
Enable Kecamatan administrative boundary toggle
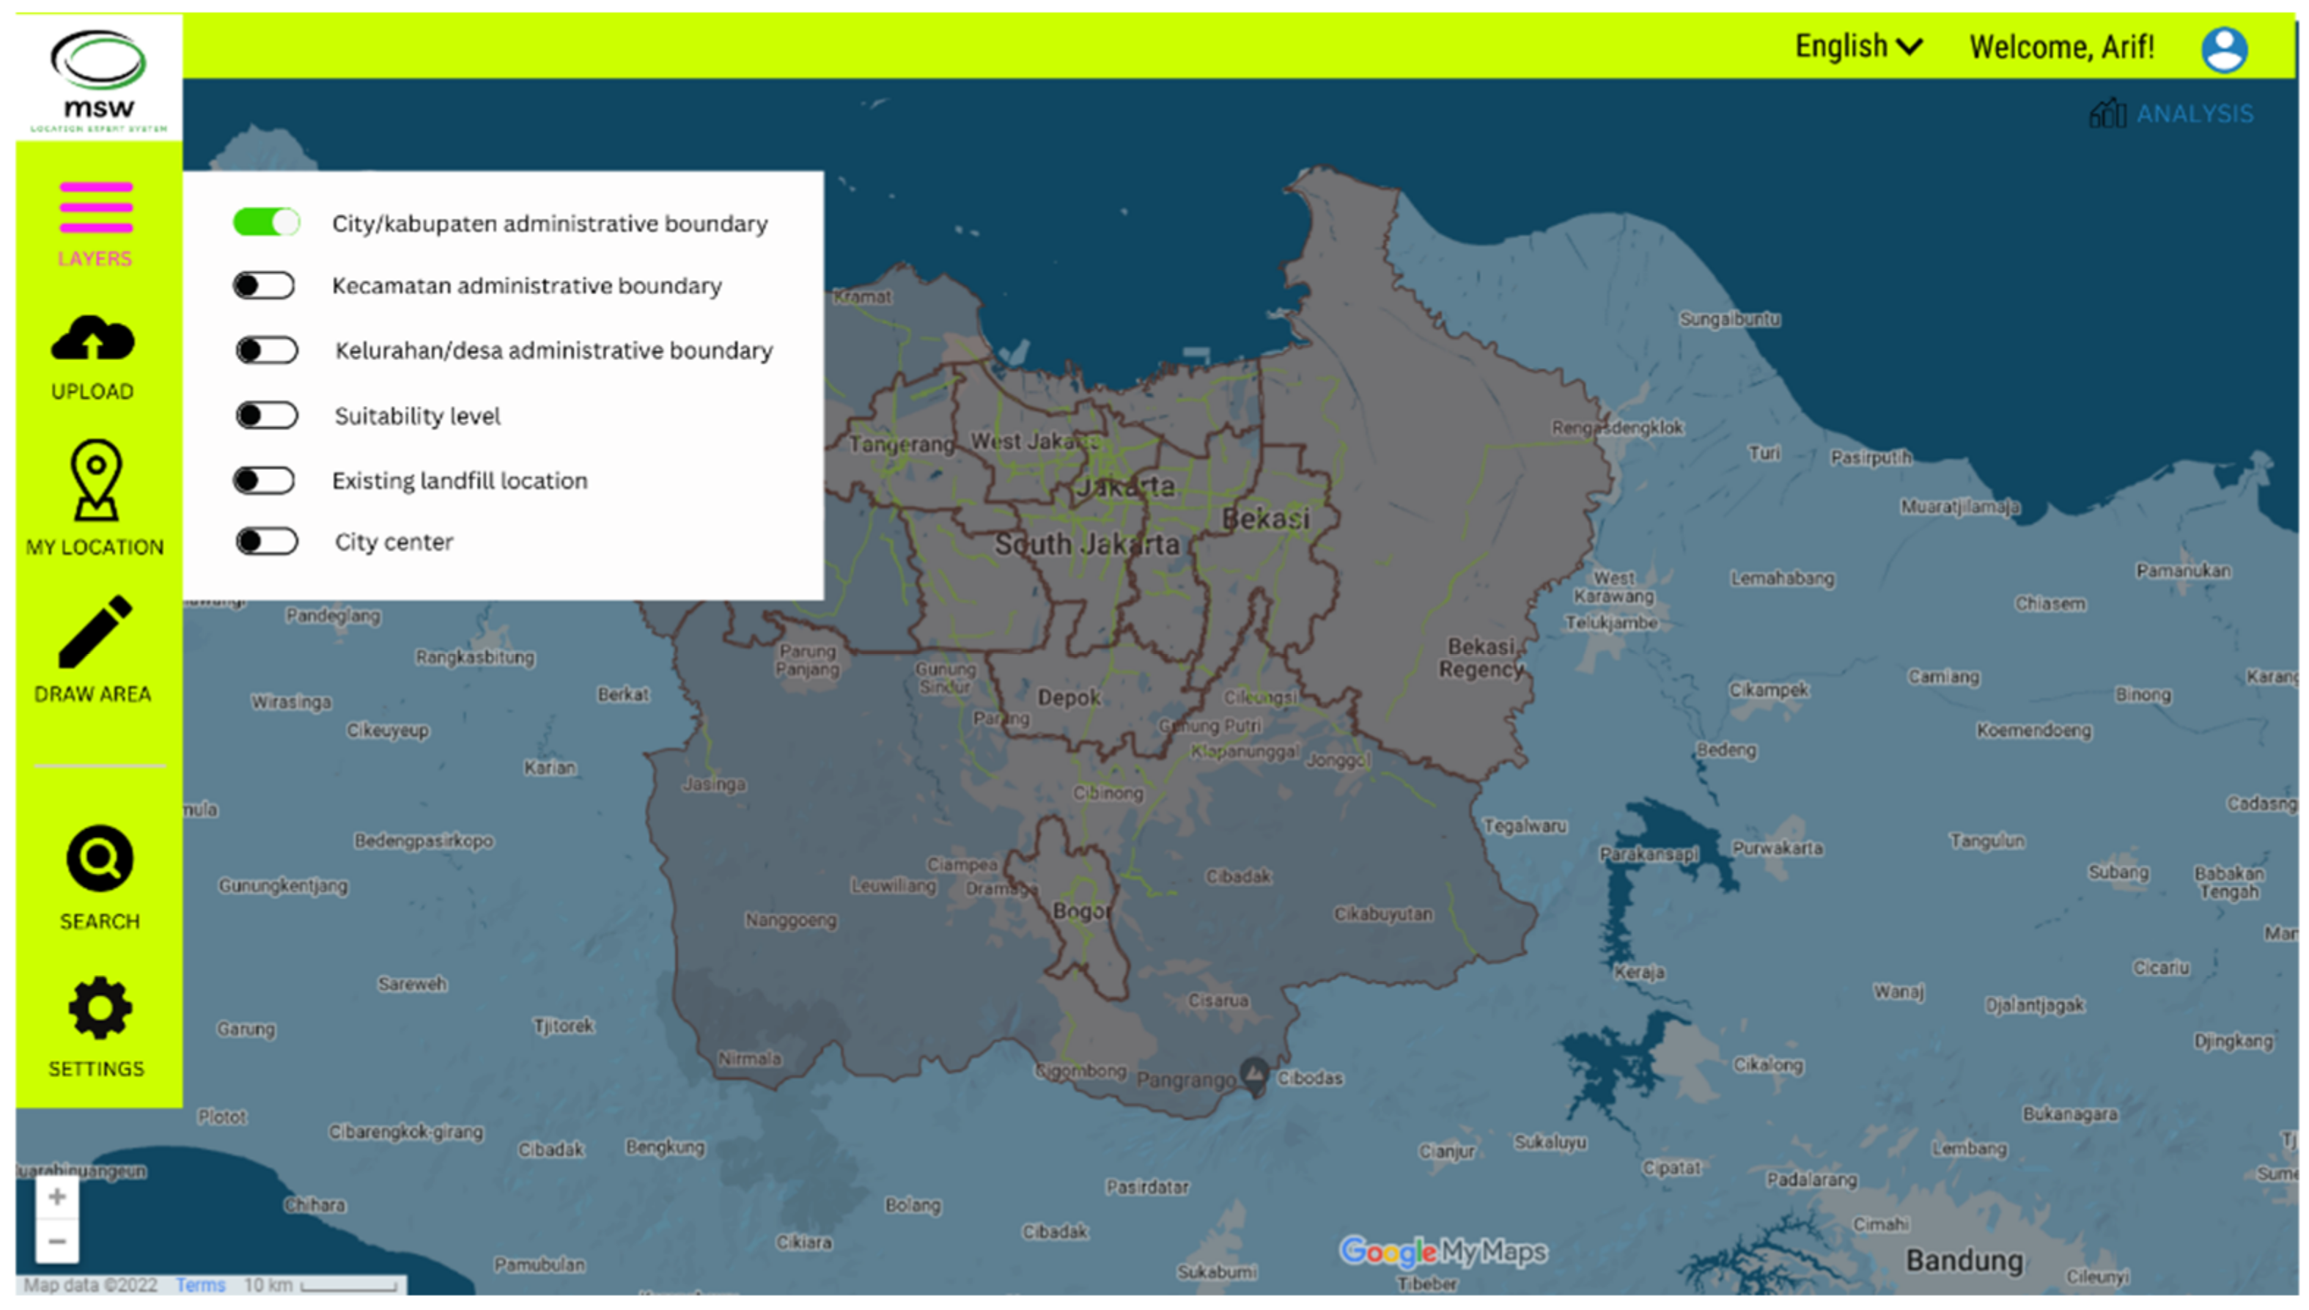pyautogui.click(x=264, y=286)
